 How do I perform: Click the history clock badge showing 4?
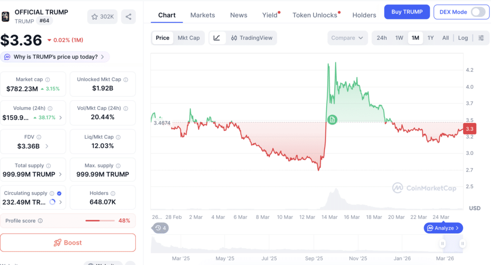coord(160,228)
